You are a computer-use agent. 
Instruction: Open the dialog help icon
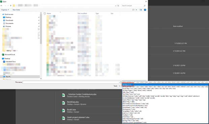(x=145, y=10)
